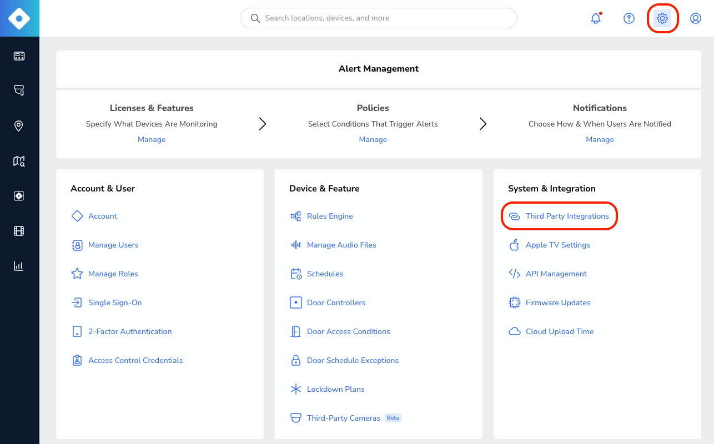The image size is (714, 444).
Task: Click the Access Control Credentials badge icon
Action: click(77, 360)
